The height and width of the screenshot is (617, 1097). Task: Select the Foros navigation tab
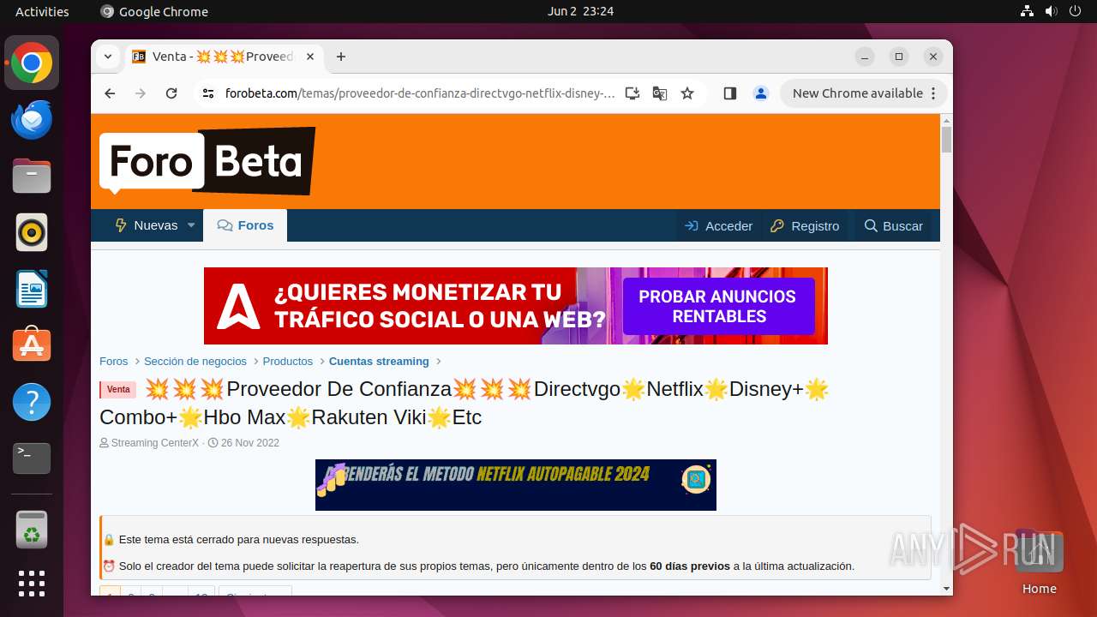pos(245,225)
